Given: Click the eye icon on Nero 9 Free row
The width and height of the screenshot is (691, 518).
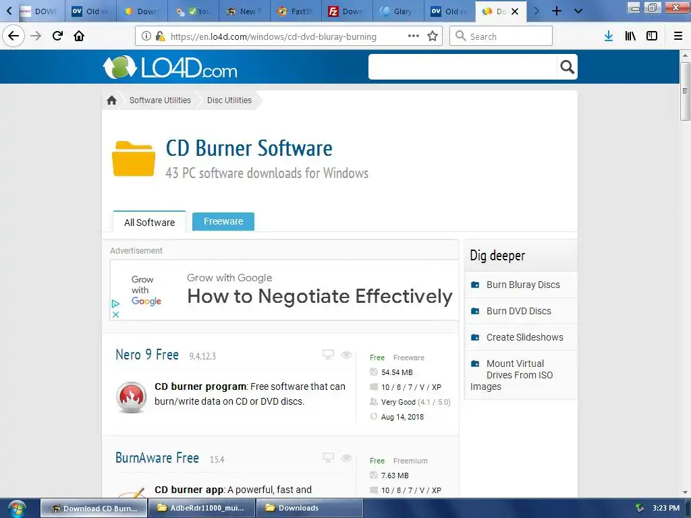Looking at the screenshot, I should 346,355.
